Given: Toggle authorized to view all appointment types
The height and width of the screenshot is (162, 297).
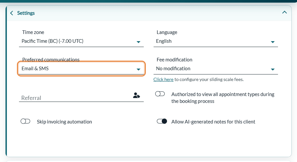Looking at the screenshot, I should coord(160,94).
